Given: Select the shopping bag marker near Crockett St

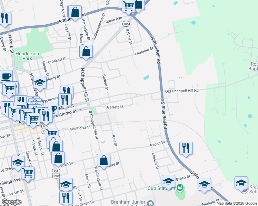Looking at the screenshot, I should click(x=86, y=52).
